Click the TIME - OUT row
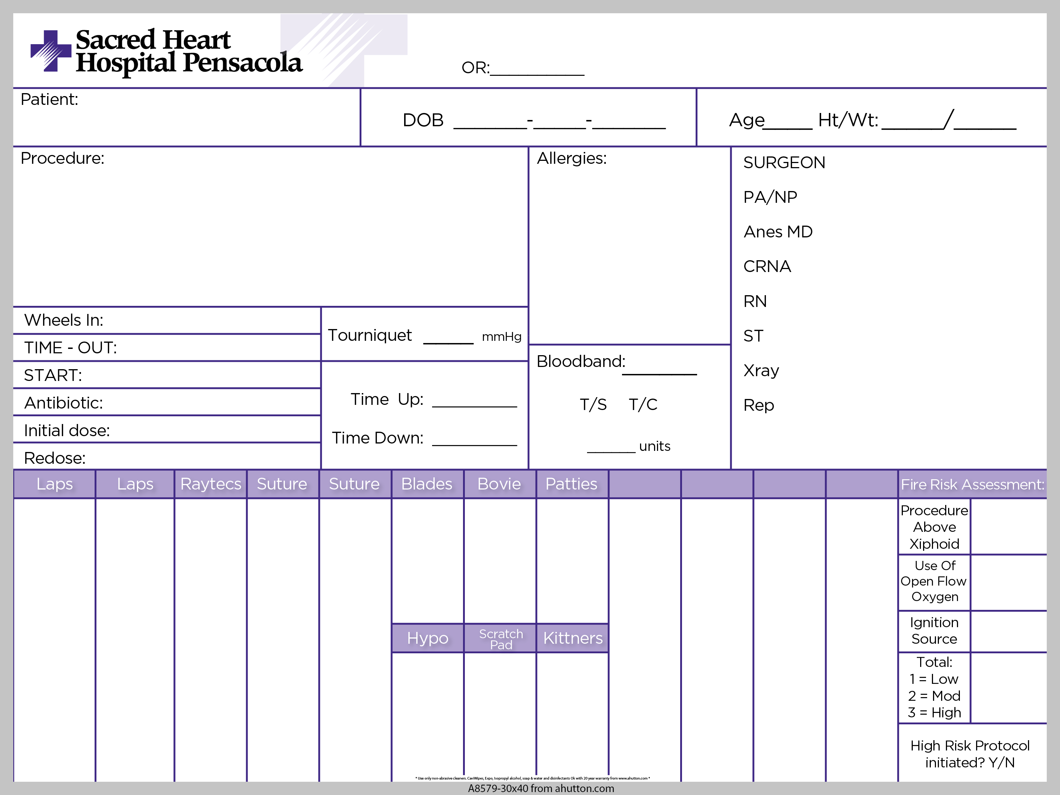Image resolution: width=1060 pixels, height=795 pixels. pyautogui.click(x=167, y=347)
